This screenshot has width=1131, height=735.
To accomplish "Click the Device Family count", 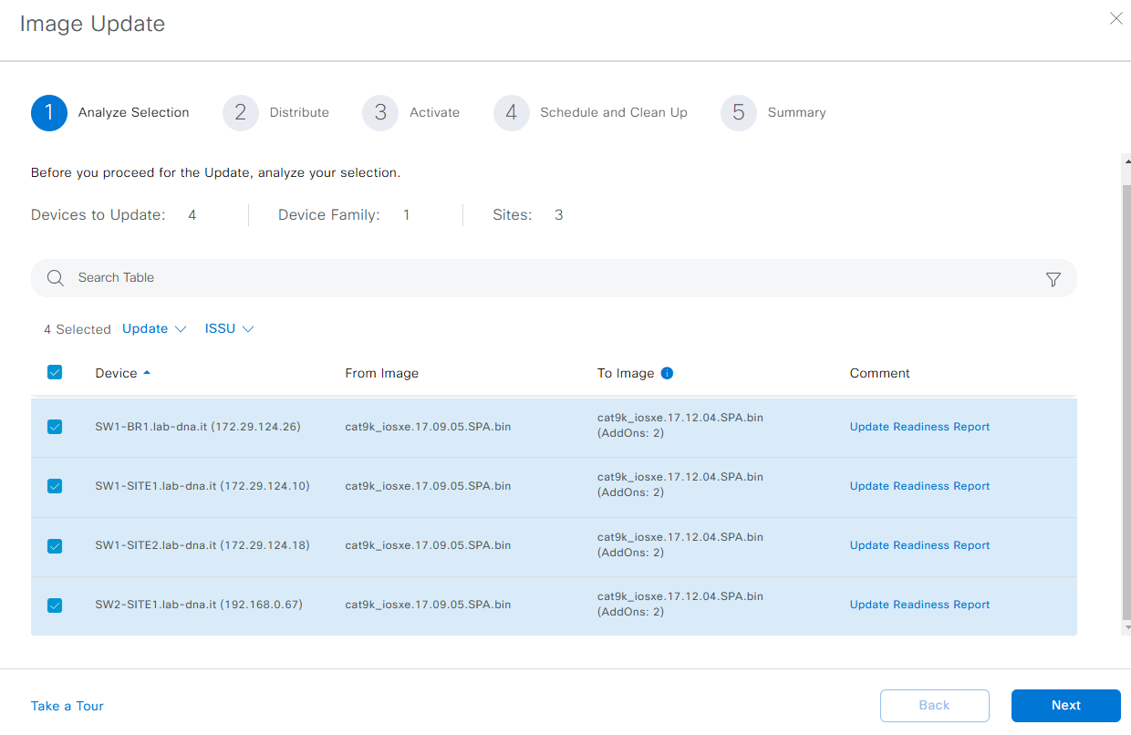I will click(x=407, y=215).
